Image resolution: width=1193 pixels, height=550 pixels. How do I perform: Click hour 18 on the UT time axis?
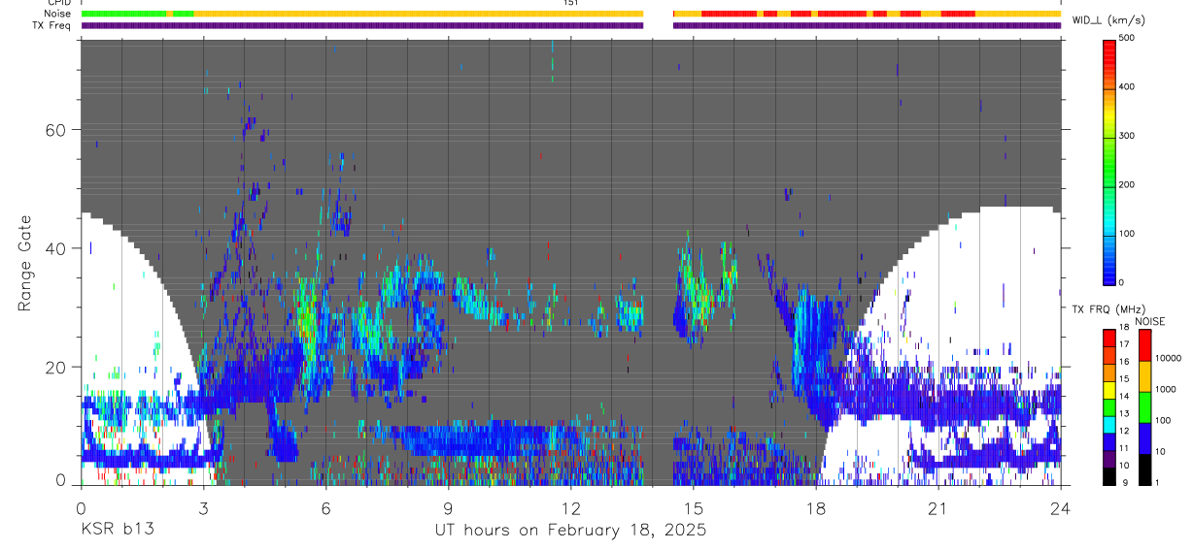tap(815, 507)
